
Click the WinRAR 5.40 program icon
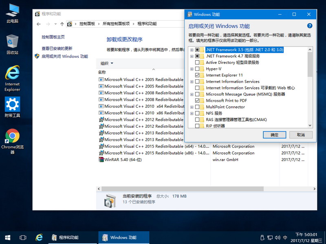pos(101,159)
